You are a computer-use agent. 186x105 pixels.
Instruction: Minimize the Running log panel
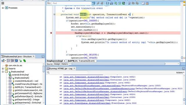183,69
